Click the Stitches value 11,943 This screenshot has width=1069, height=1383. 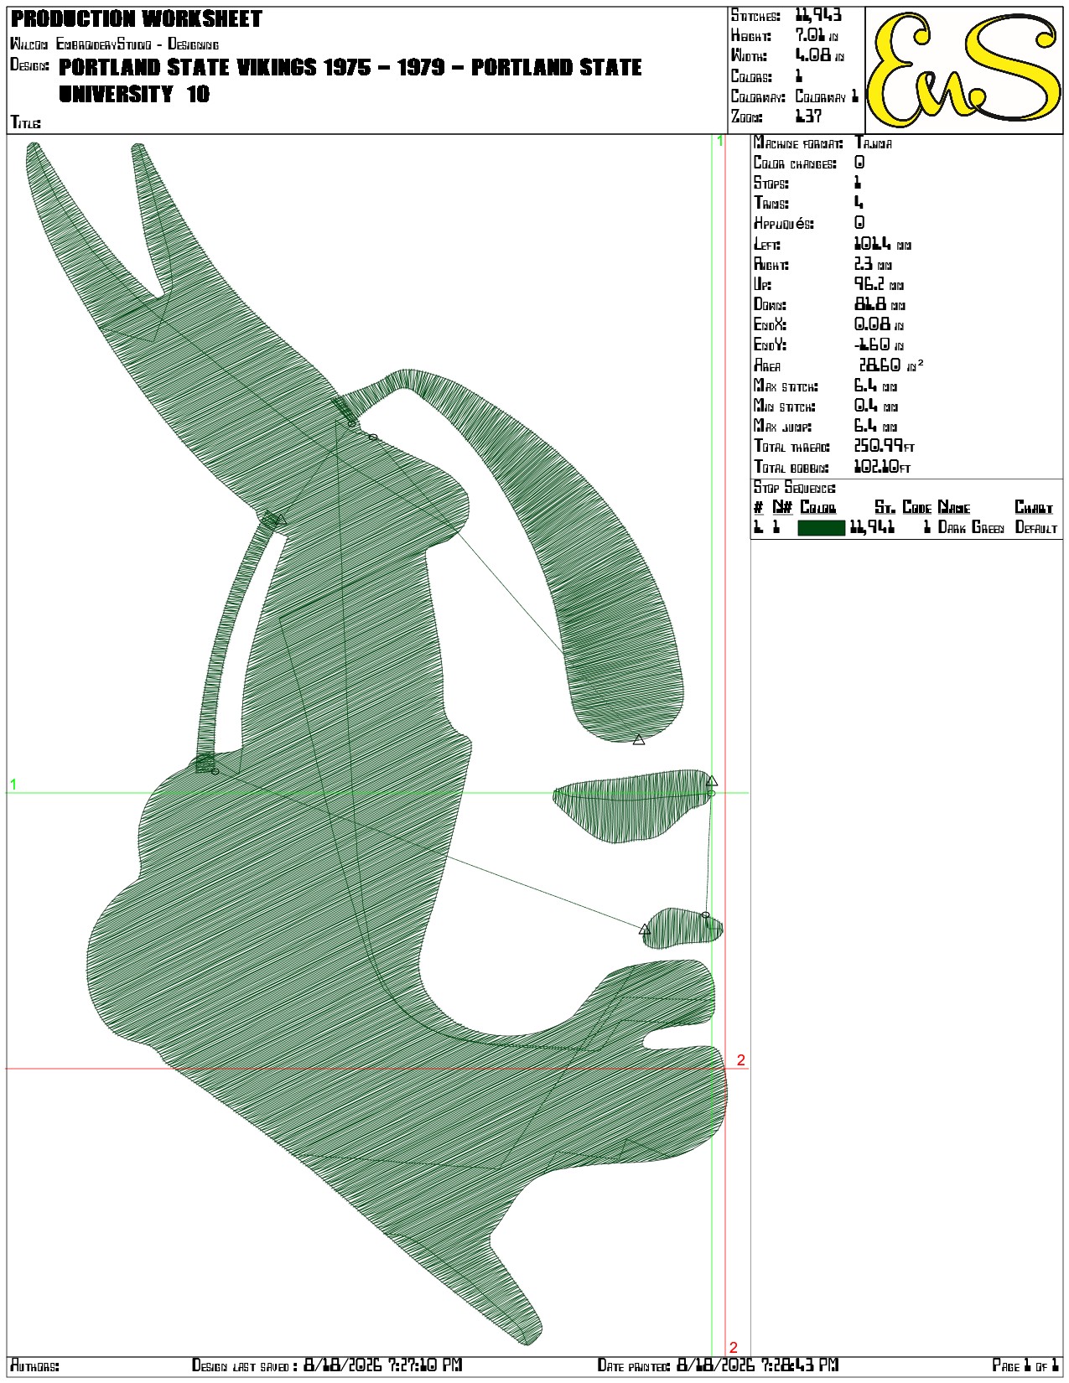[818, 15]
